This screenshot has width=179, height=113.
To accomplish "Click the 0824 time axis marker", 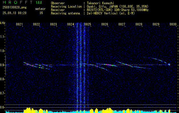I will click(71, 24).
